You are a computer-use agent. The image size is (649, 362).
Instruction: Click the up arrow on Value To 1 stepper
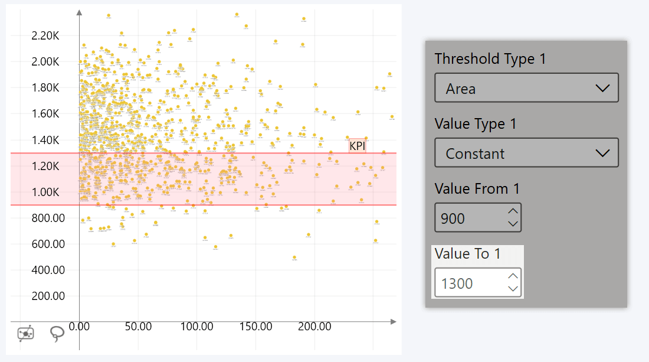(513, 276)
